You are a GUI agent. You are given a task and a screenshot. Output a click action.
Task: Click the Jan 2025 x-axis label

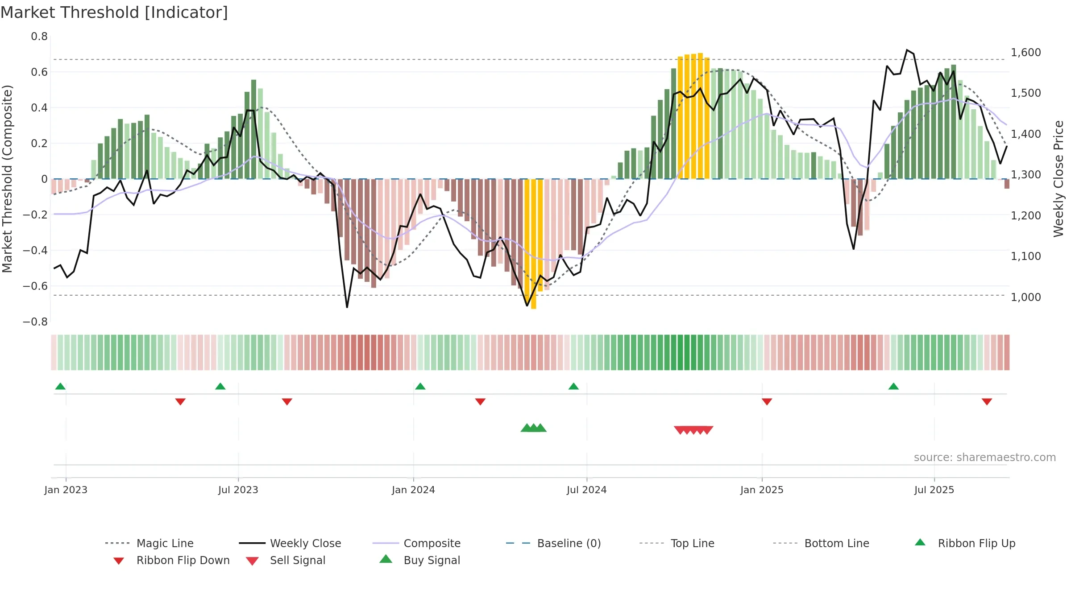click(762, 490)
